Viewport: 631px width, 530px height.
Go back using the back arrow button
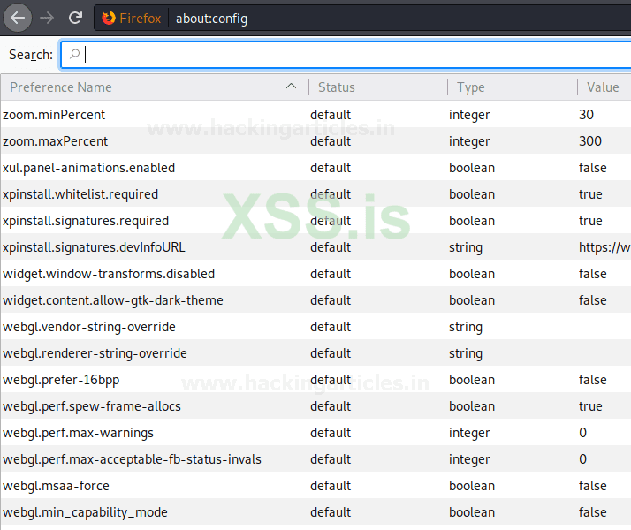click(18, 18)
